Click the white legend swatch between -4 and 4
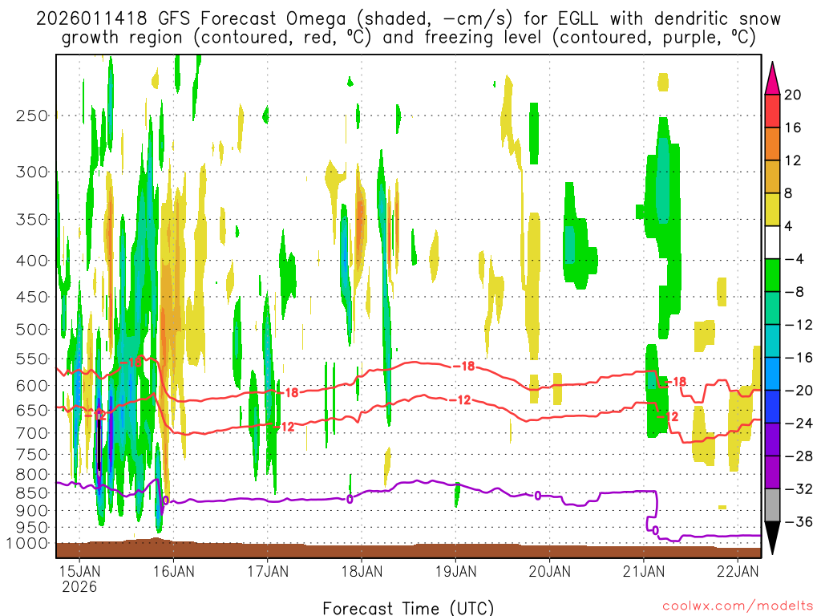Viewport: 821px width, 616px height. (772, 242)
